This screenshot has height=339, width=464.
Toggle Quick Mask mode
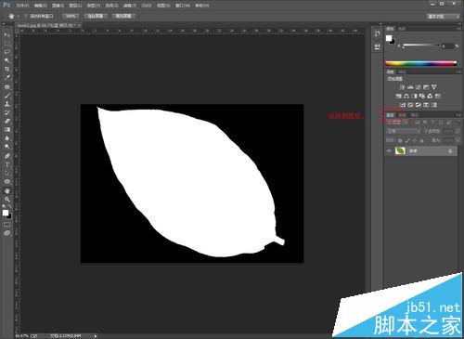point(6,225)
